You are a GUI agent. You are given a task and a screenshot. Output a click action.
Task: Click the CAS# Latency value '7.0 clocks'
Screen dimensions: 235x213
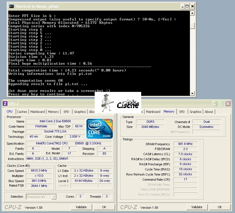click(186, 154)
